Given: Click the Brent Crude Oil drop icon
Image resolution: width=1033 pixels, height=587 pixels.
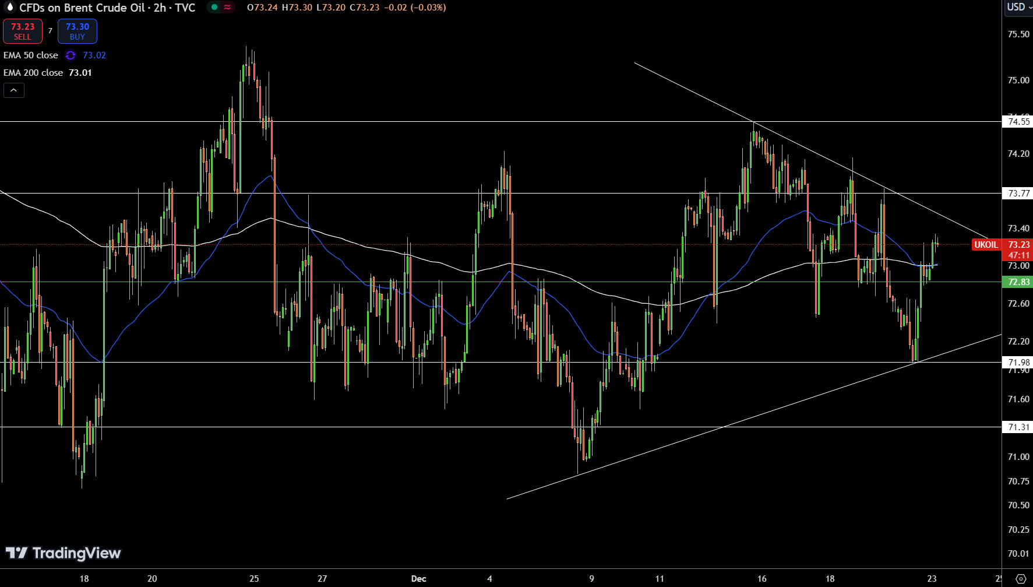Looking at the screenshot, I should tap(9, 7).
